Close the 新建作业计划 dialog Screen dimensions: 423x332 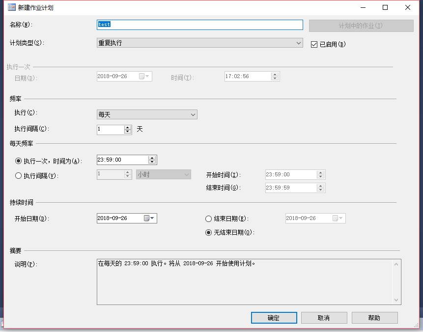pos(408,7)
